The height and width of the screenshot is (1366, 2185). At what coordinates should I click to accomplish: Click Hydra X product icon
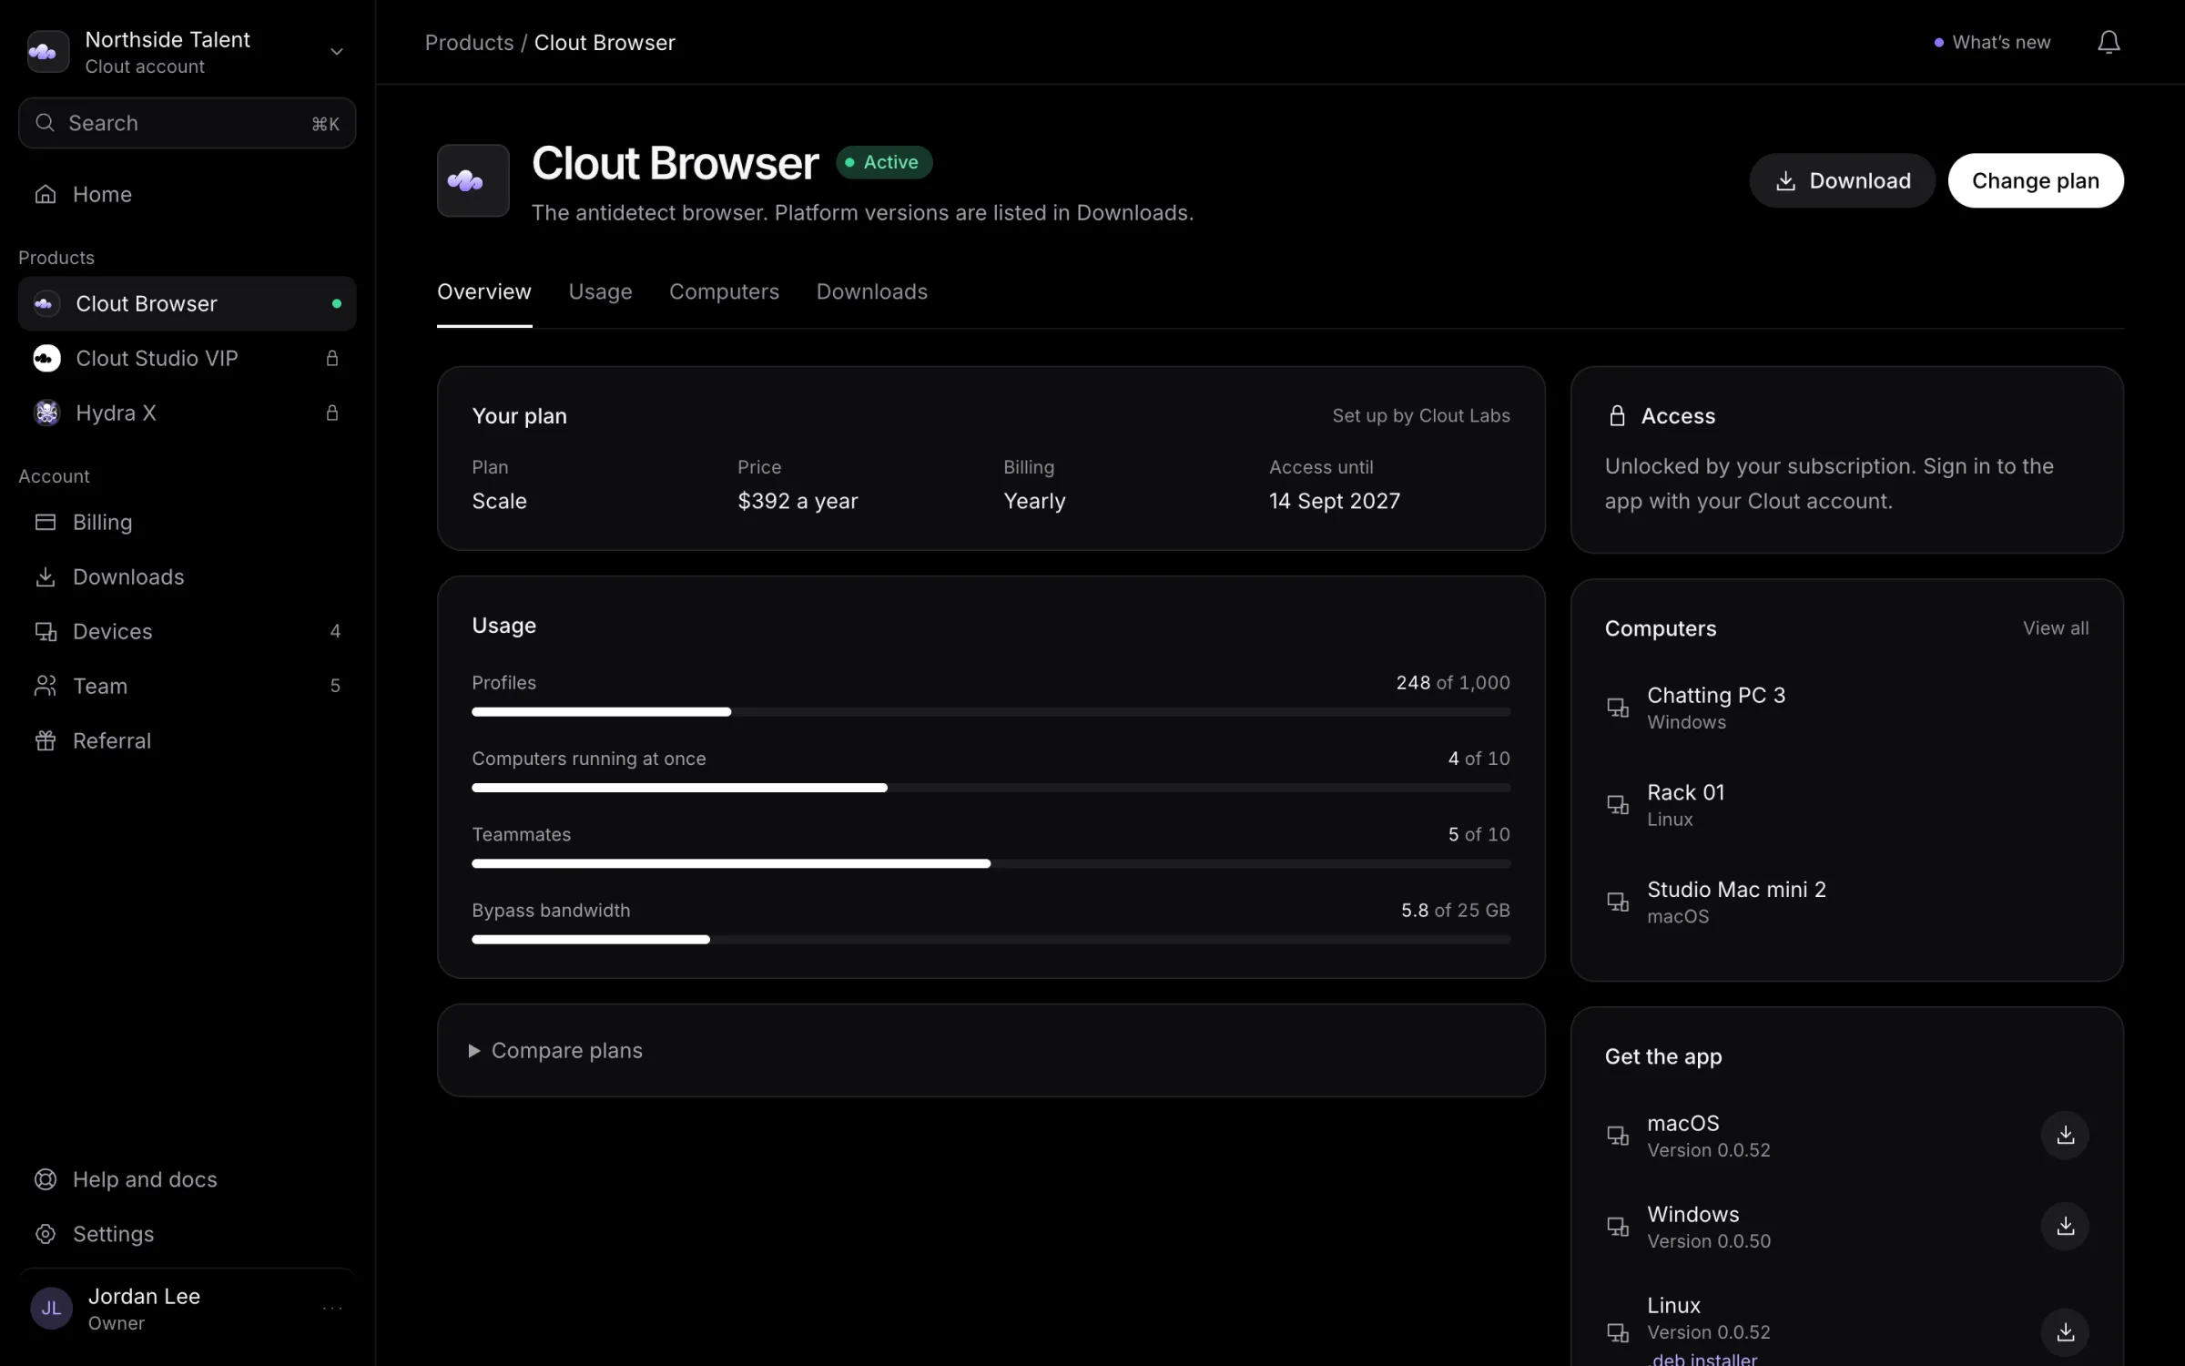(x=46, y=413)
